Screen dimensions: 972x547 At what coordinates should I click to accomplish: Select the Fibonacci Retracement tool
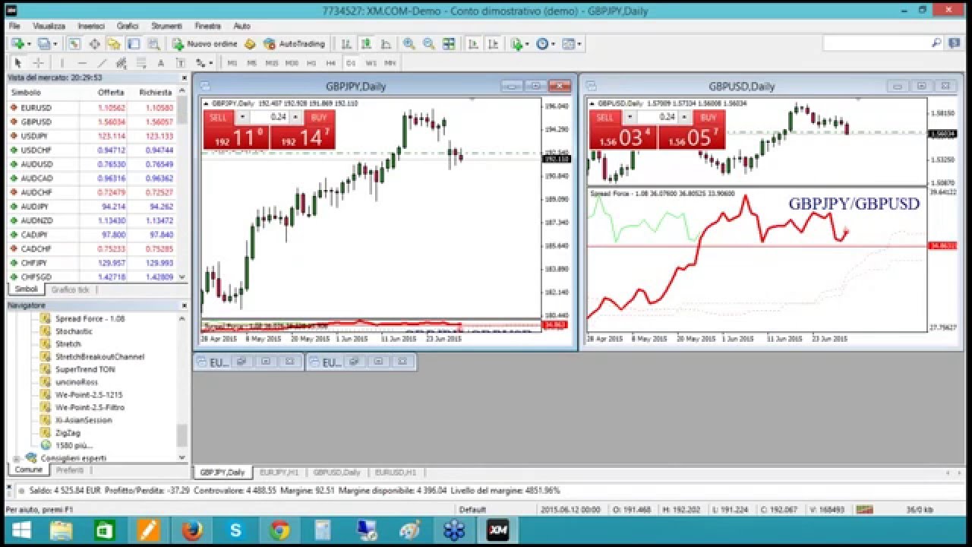[x=140, y=63]
